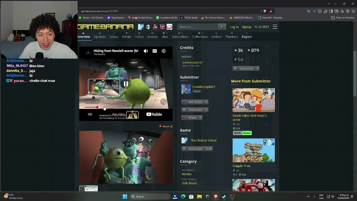Viewport: 357px width, 201px height.
Task: Click the Thank button
Action: 192,118
